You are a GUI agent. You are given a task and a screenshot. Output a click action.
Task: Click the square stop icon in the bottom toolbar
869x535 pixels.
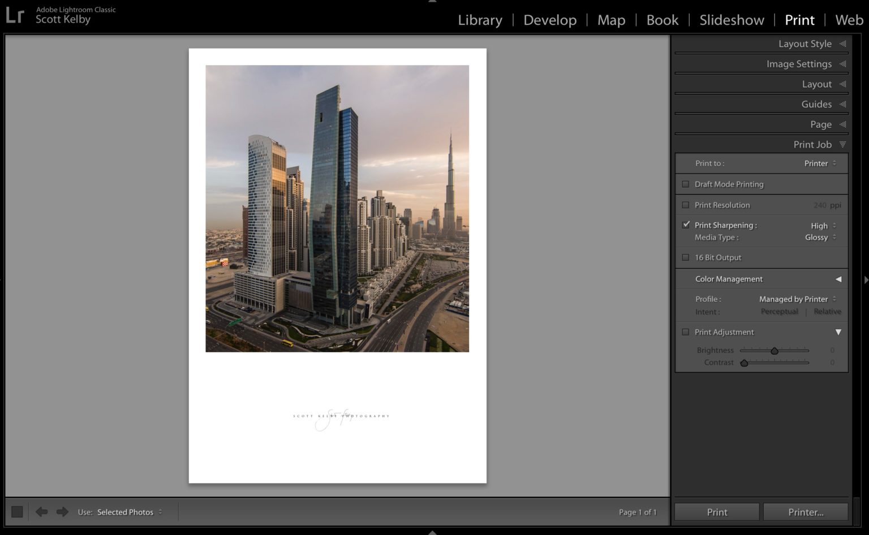coord(17,511)
